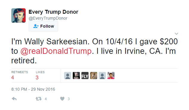The width and height of the screenshot is (189, 110).
Task: Open the gray default avatar beside the red-lips avatar
Action: tap(68, 76)
